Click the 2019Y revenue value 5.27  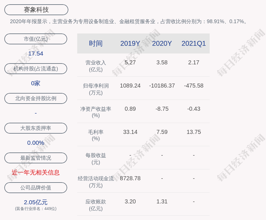click(130, 62)
